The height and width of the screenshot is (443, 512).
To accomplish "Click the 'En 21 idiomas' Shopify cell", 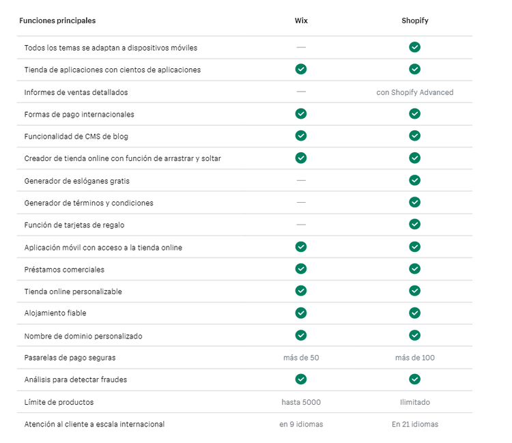I will 414,424.
